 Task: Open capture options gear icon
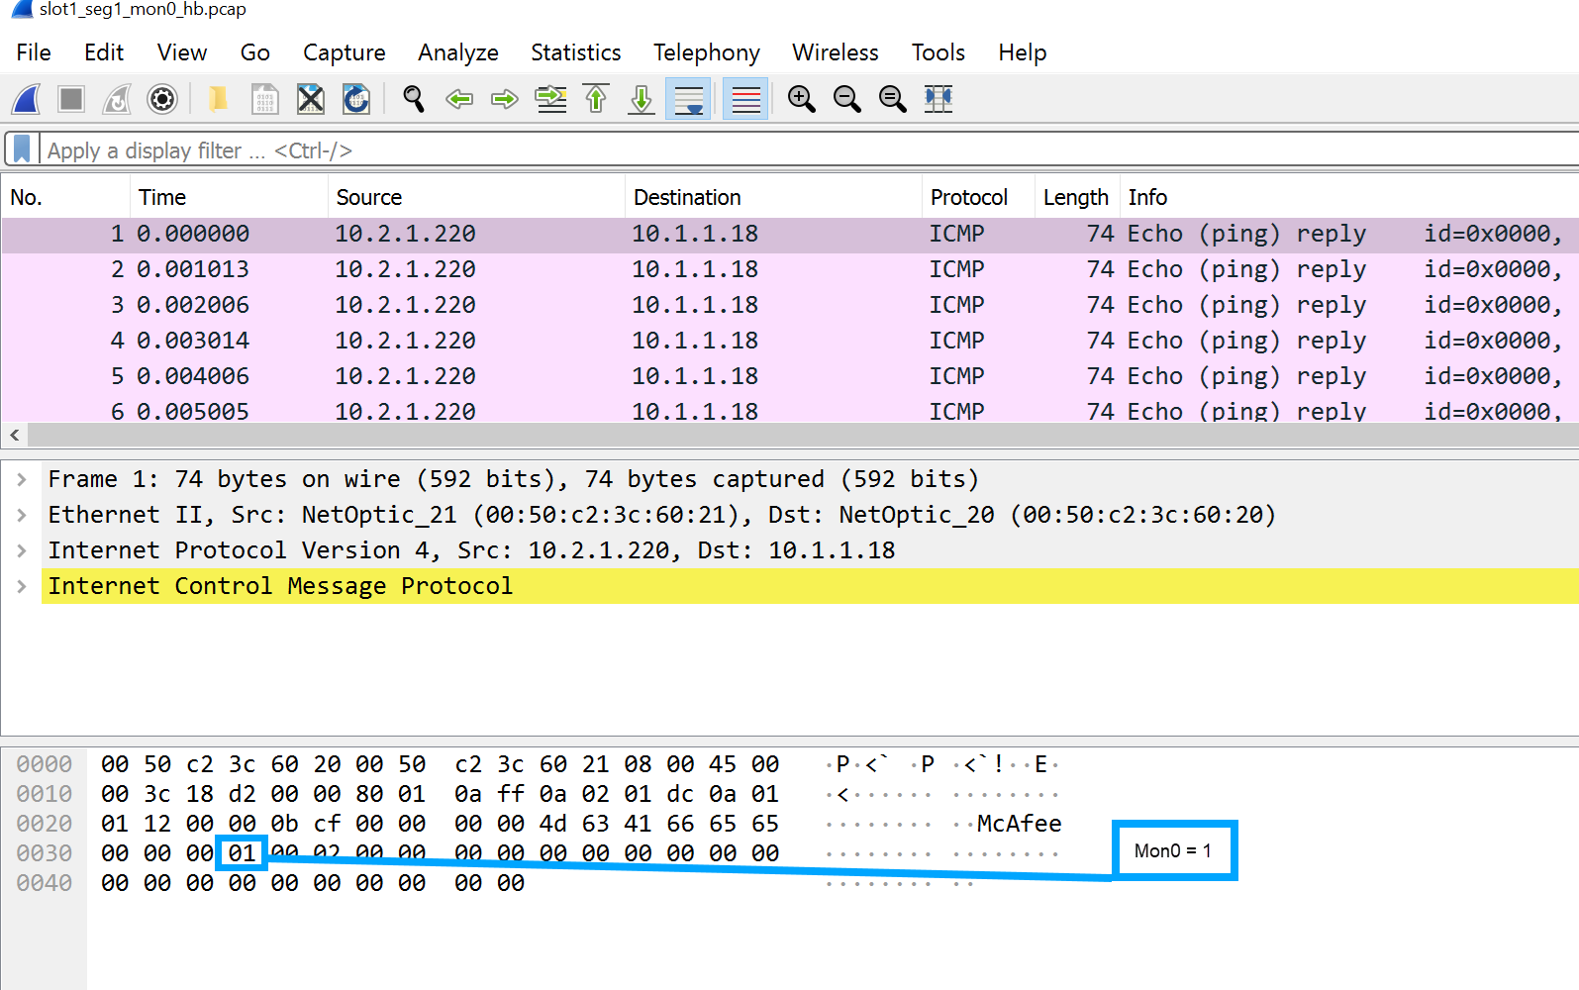click(x=162, y=99)
